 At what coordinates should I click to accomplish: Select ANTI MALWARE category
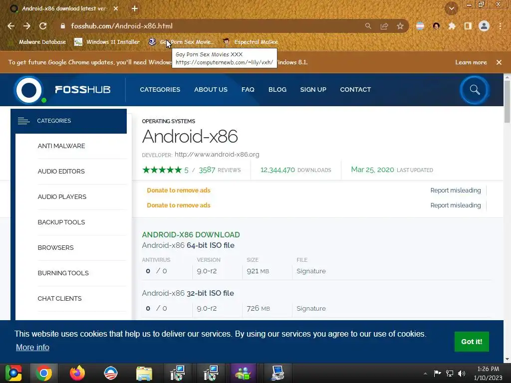coord(61,146)
